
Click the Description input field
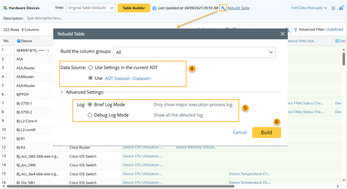click(x=82, y=18)
